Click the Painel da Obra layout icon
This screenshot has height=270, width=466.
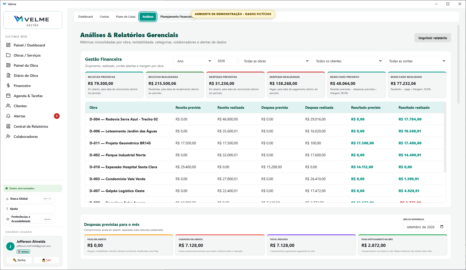(x=8, y=65)
